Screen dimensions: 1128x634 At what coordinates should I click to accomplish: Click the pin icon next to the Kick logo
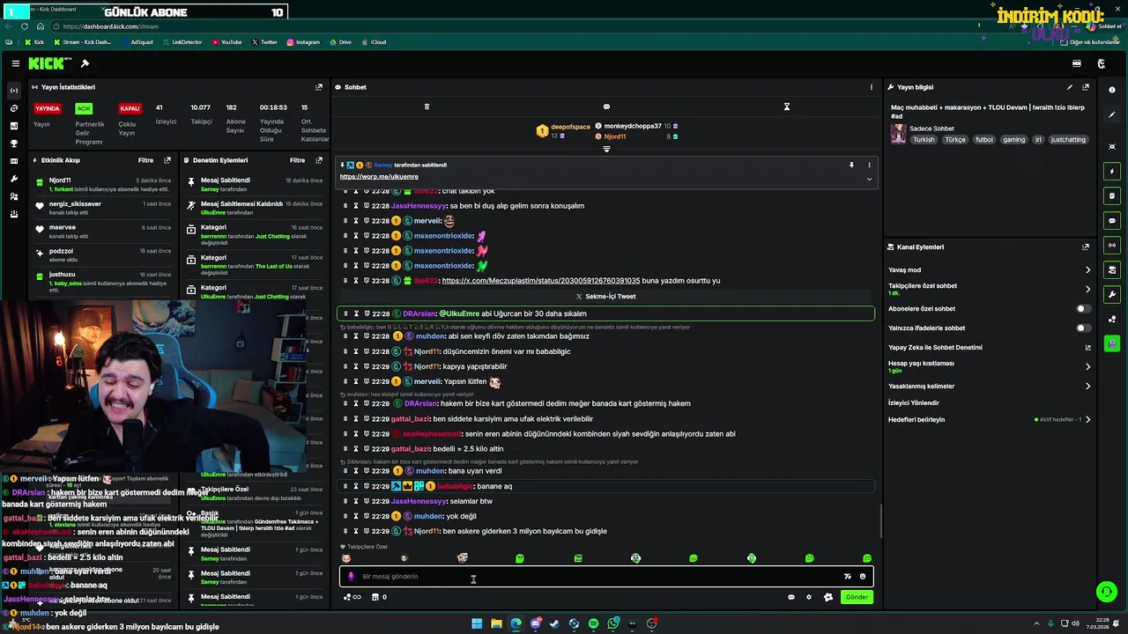(x=85, y=63)
